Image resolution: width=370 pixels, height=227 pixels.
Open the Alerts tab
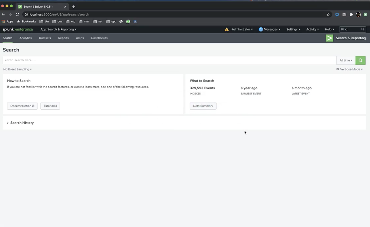point(80,38)
